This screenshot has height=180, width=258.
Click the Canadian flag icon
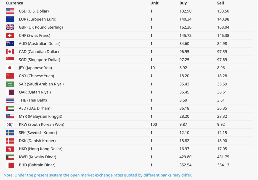click(x=10, y=52)
